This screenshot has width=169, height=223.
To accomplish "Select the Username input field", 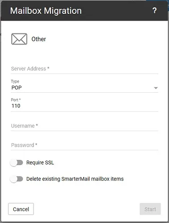I will tap(84, 126).
